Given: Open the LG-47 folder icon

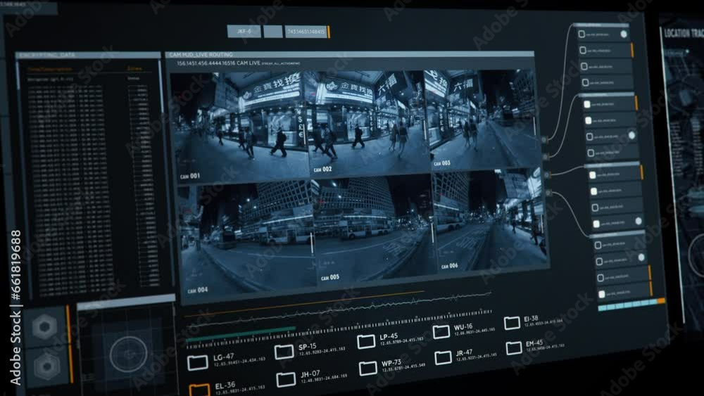Looking at the screenshot, I should pos(198,362).
